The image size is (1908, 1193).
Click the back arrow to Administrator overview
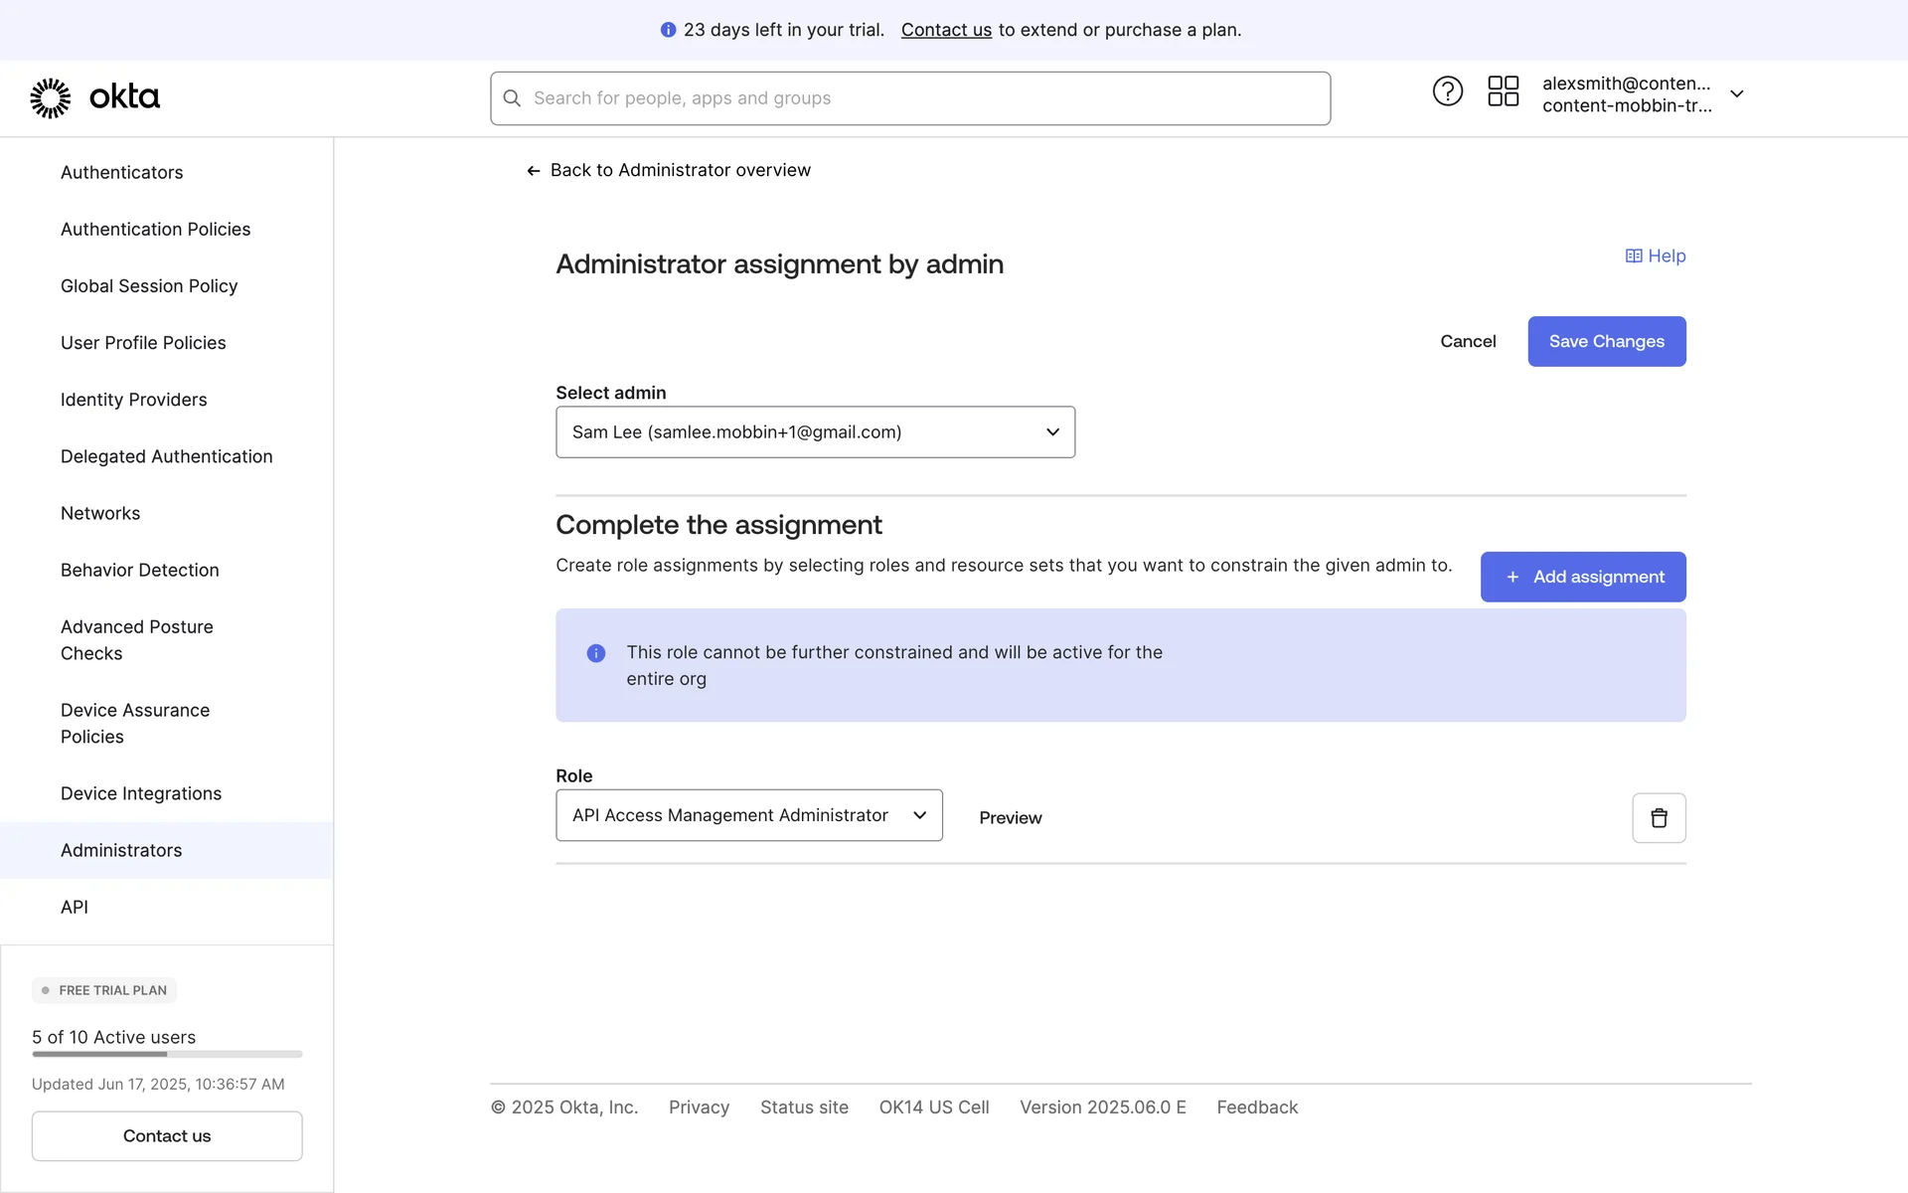(534, 171)
